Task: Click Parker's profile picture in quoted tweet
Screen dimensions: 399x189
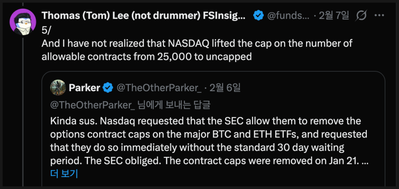Action: click(58, 87)
